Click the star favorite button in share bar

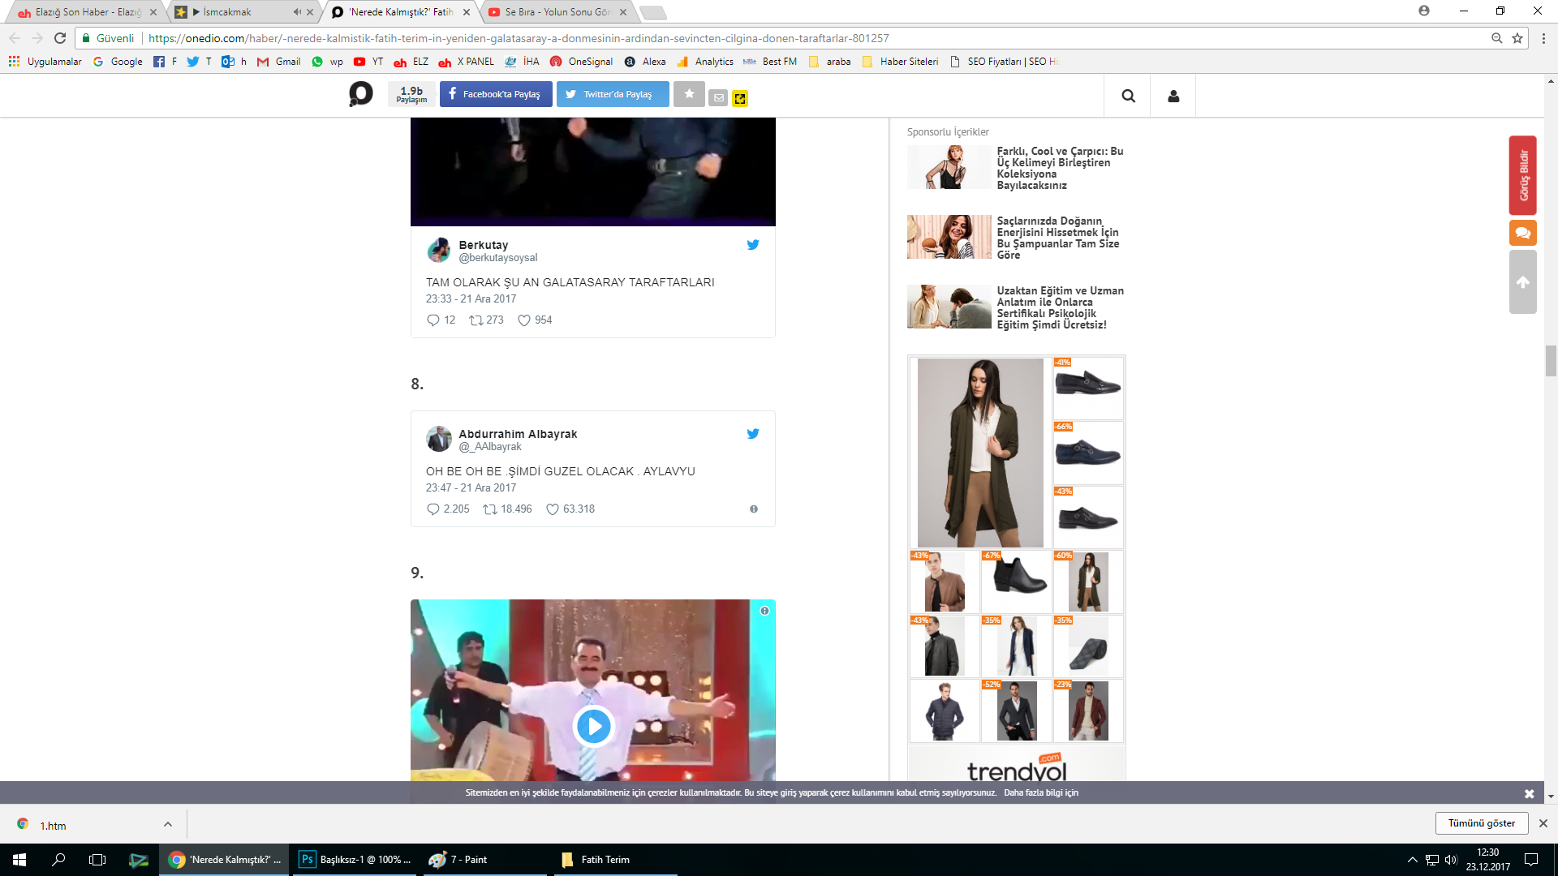(x=689, y=94)
